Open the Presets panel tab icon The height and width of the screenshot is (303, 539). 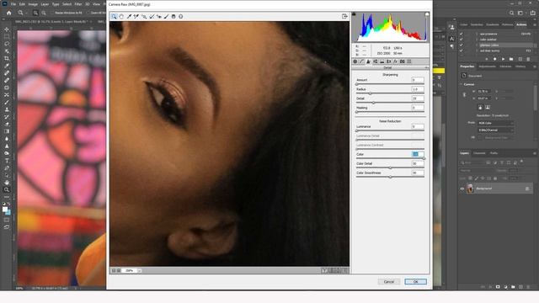409,61
